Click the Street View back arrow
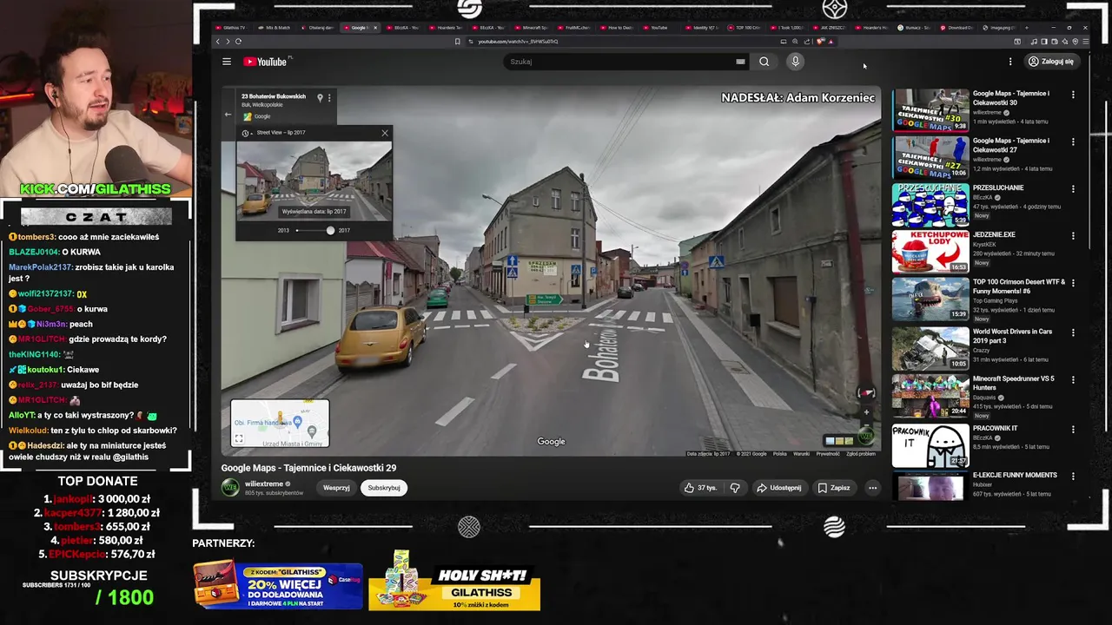The height and width of the screenshot is (625, 1112). coord(228,114)
